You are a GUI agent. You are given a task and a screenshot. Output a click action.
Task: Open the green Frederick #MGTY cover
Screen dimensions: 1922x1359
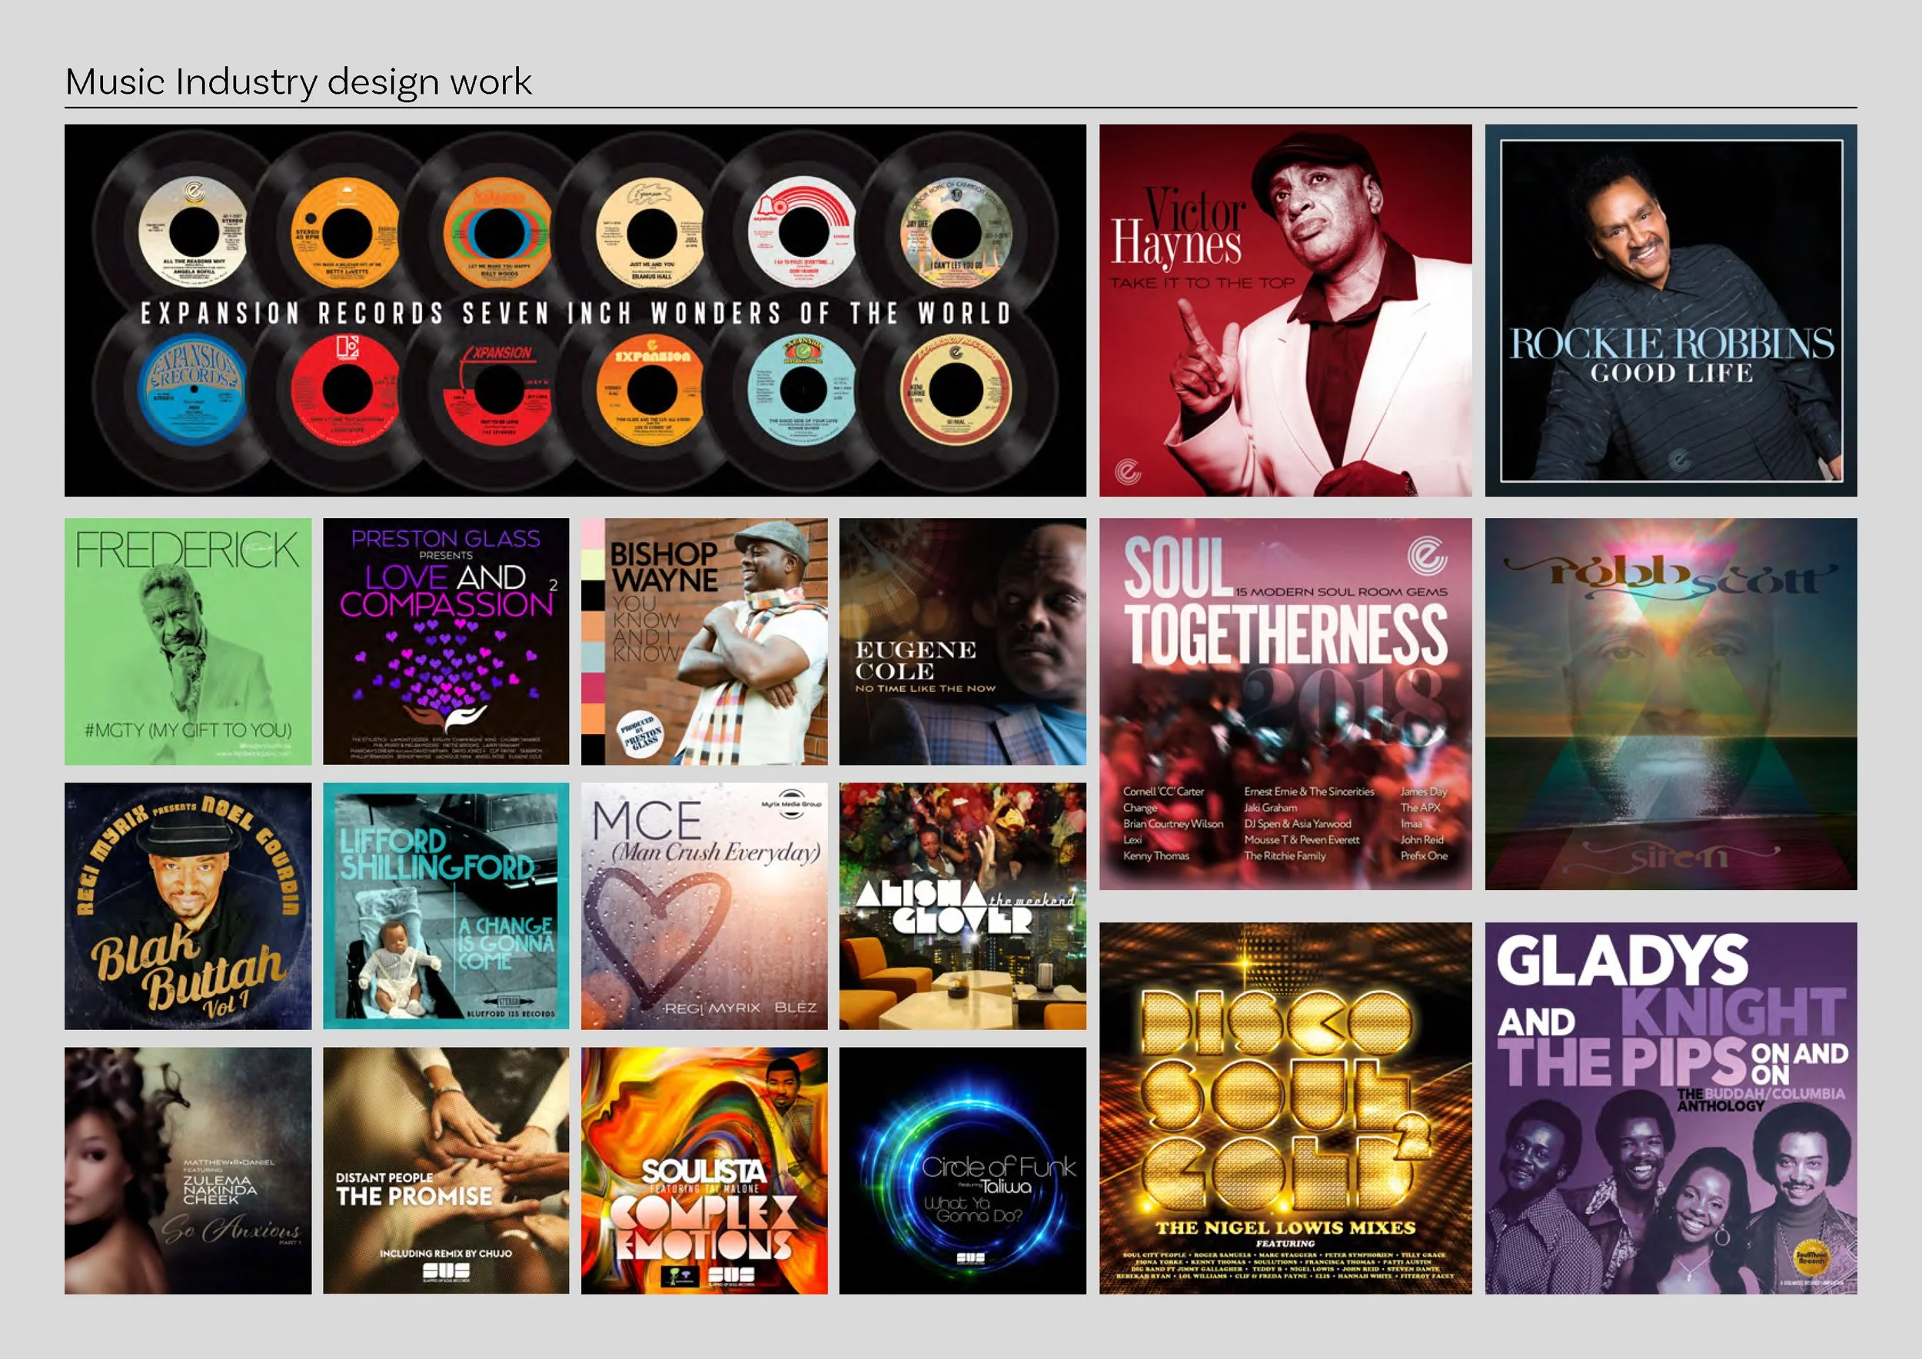click(x=188, y=641)
